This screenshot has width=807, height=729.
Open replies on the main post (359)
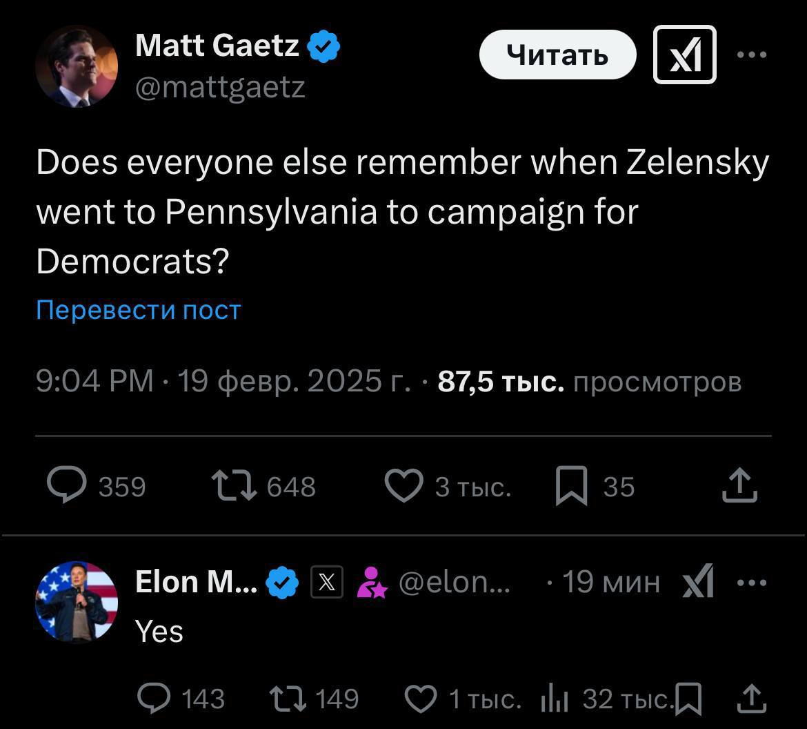click(68, 485)
